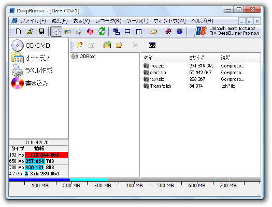Open the label printer toolbar icon
The image size is (272, 207).
point(79,32)
